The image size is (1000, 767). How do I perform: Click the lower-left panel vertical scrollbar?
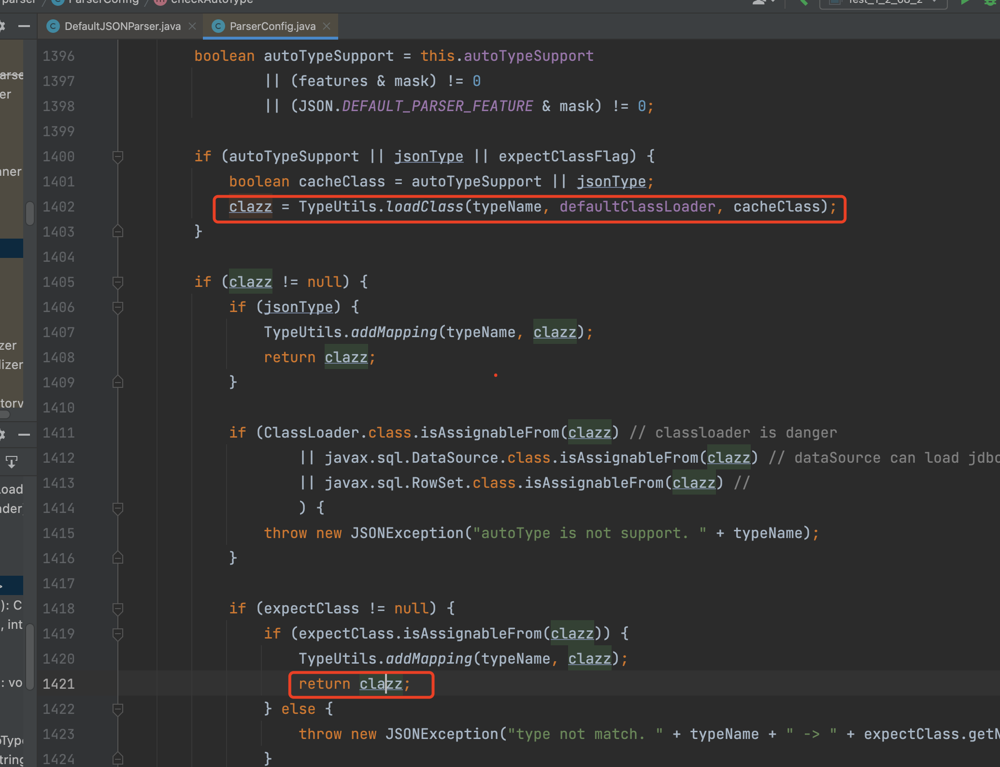30,657
